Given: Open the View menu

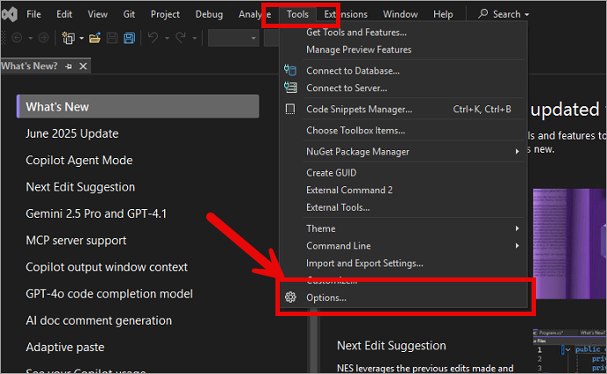Looking at the screenshot, I should [x=97, y=14].
